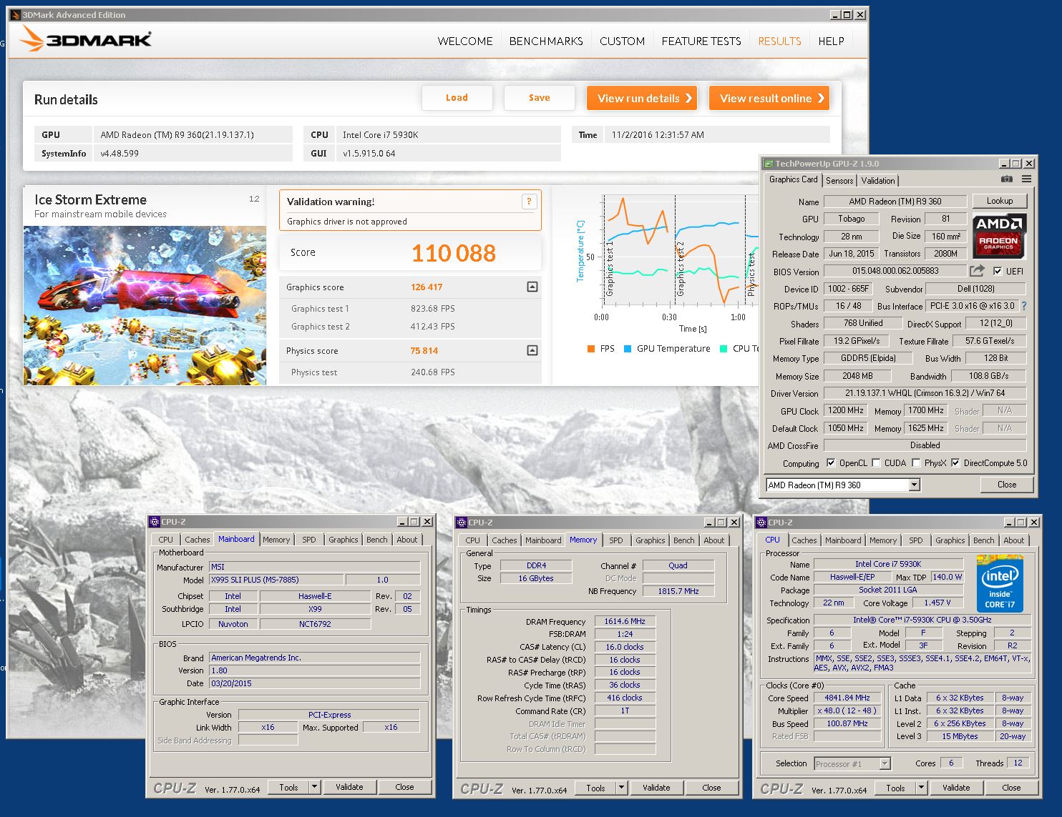1062x817 pixels.
Task: Click Lookup button in GPU-Z
Action: click(x=1000, y=201)
